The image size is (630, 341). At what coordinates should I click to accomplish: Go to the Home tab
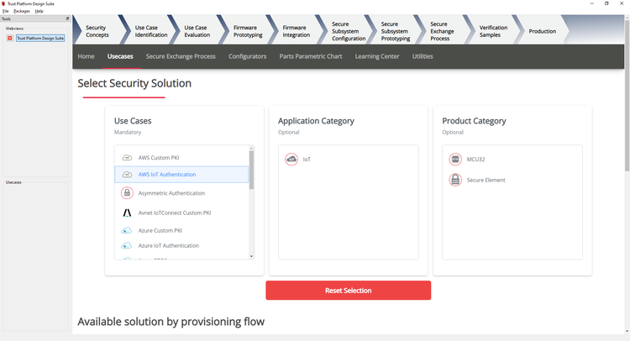tap(86, 56)
